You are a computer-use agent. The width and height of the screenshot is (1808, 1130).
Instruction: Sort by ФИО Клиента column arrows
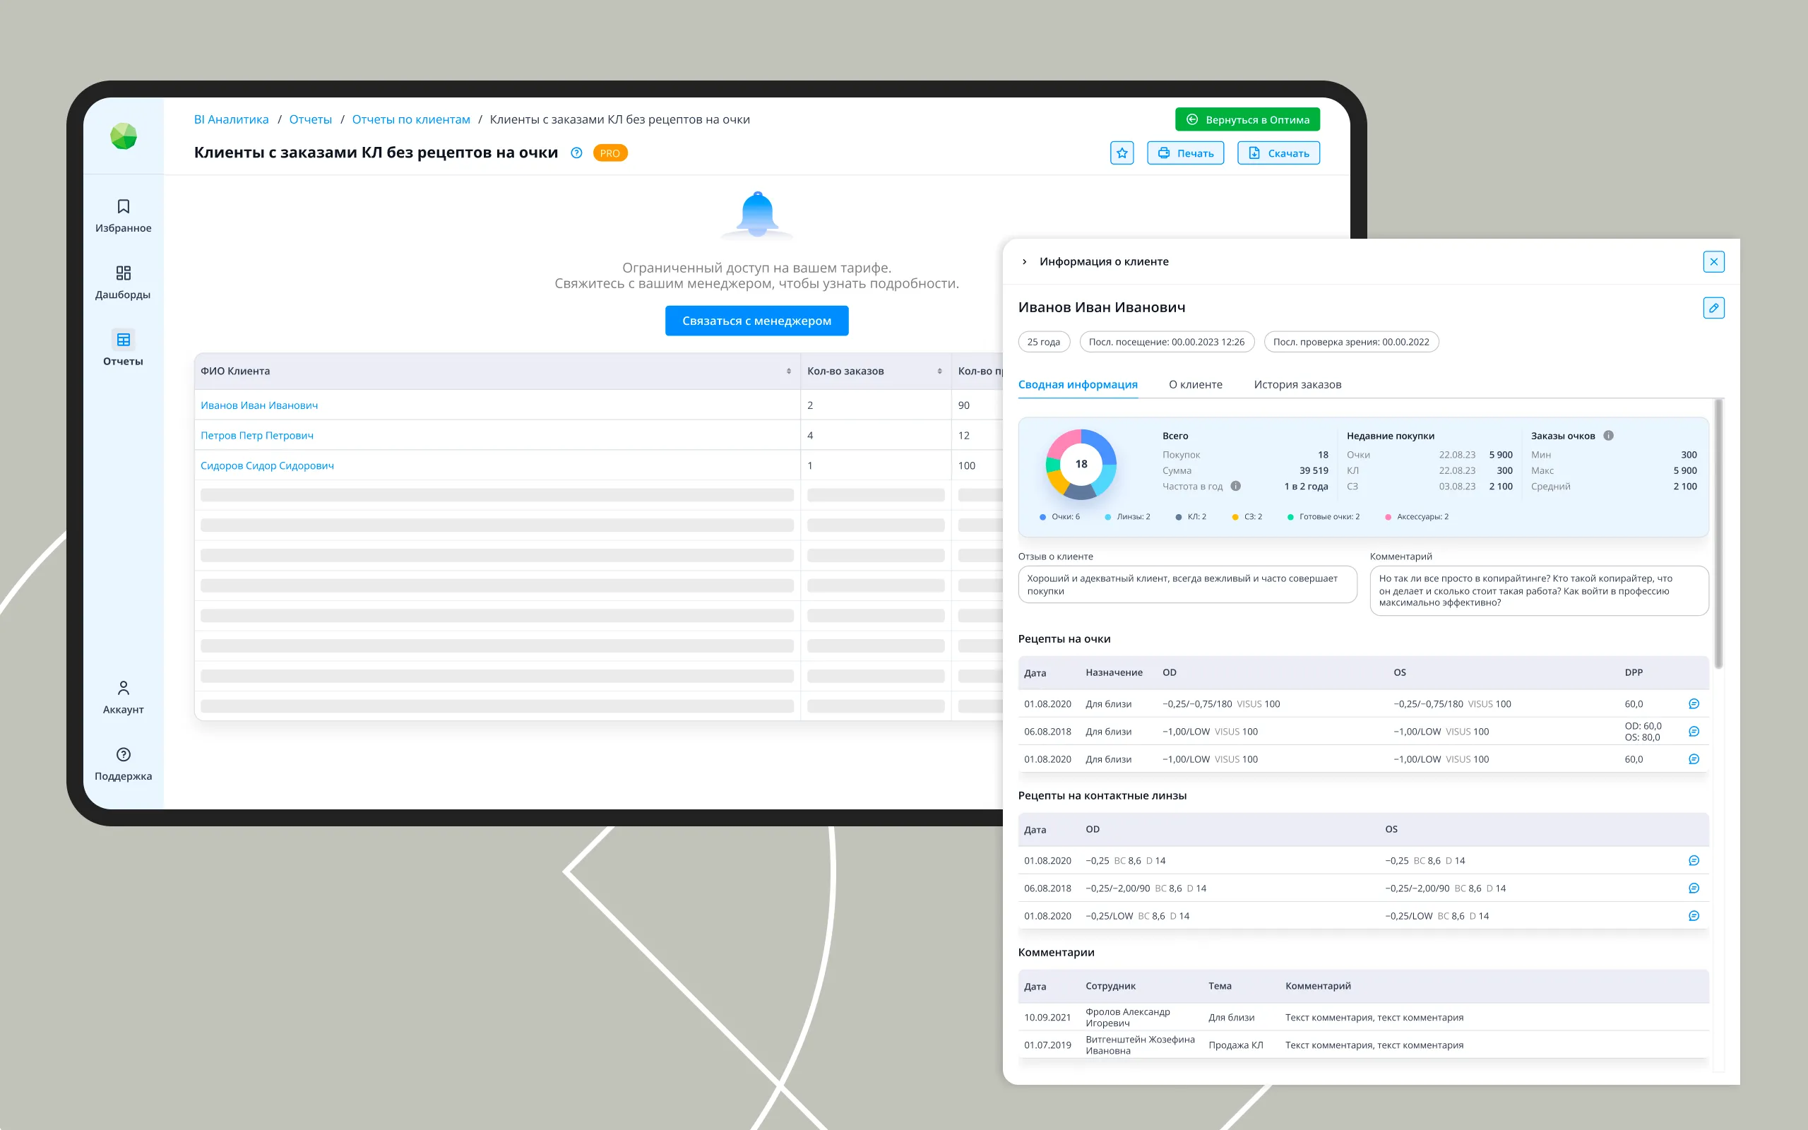coord(788,371)
